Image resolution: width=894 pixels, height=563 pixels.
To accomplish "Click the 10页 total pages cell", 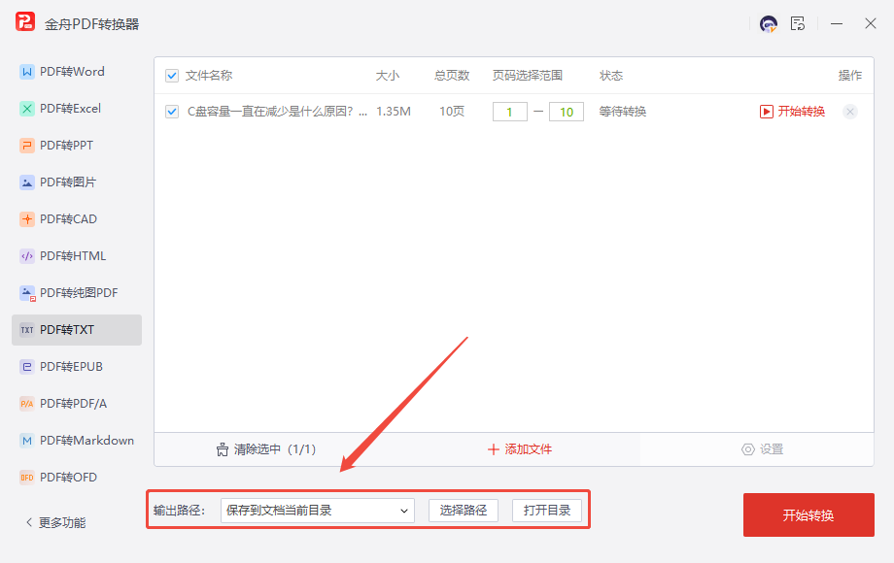I will click(x=452, y=112).
